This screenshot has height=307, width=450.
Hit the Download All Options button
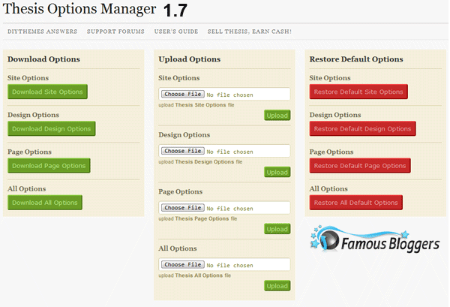44,202
